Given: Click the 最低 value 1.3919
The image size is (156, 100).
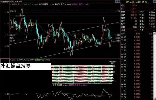Looking at the screenshot, I should (152, 24).
